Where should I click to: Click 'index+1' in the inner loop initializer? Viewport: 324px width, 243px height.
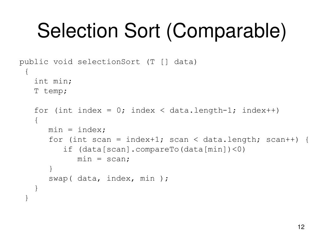pyautogui.click(x=143, y=140)
